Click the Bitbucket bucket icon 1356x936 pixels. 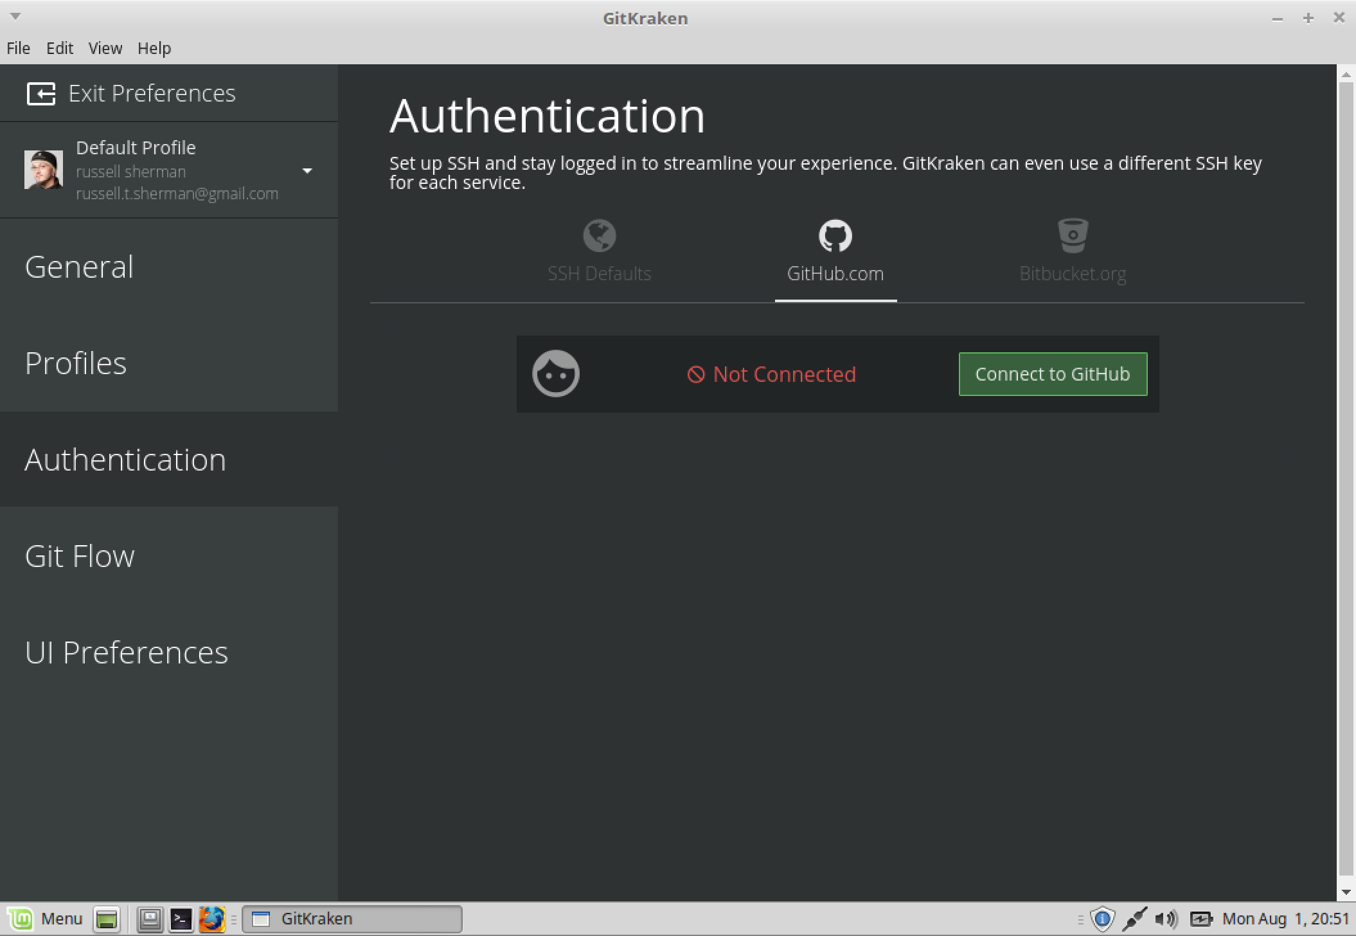tap(1073, 235)
